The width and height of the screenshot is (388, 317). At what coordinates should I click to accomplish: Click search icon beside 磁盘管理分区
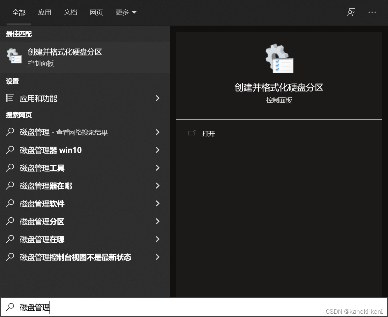[x=10, y=221]
